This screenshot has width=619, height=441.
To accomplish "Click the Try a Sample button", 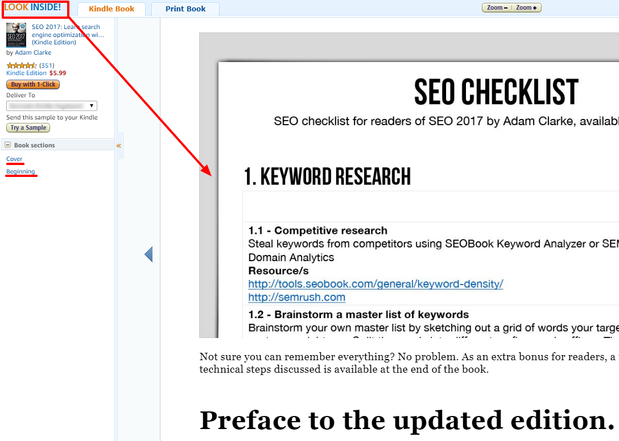I will point(28,128).
